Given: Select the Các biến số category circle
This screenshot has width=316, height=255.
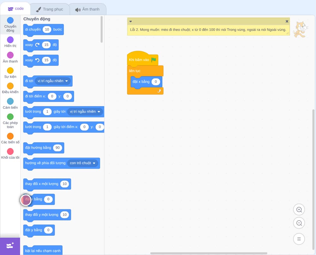Looking at the screenshot, I should pos(10,136).
